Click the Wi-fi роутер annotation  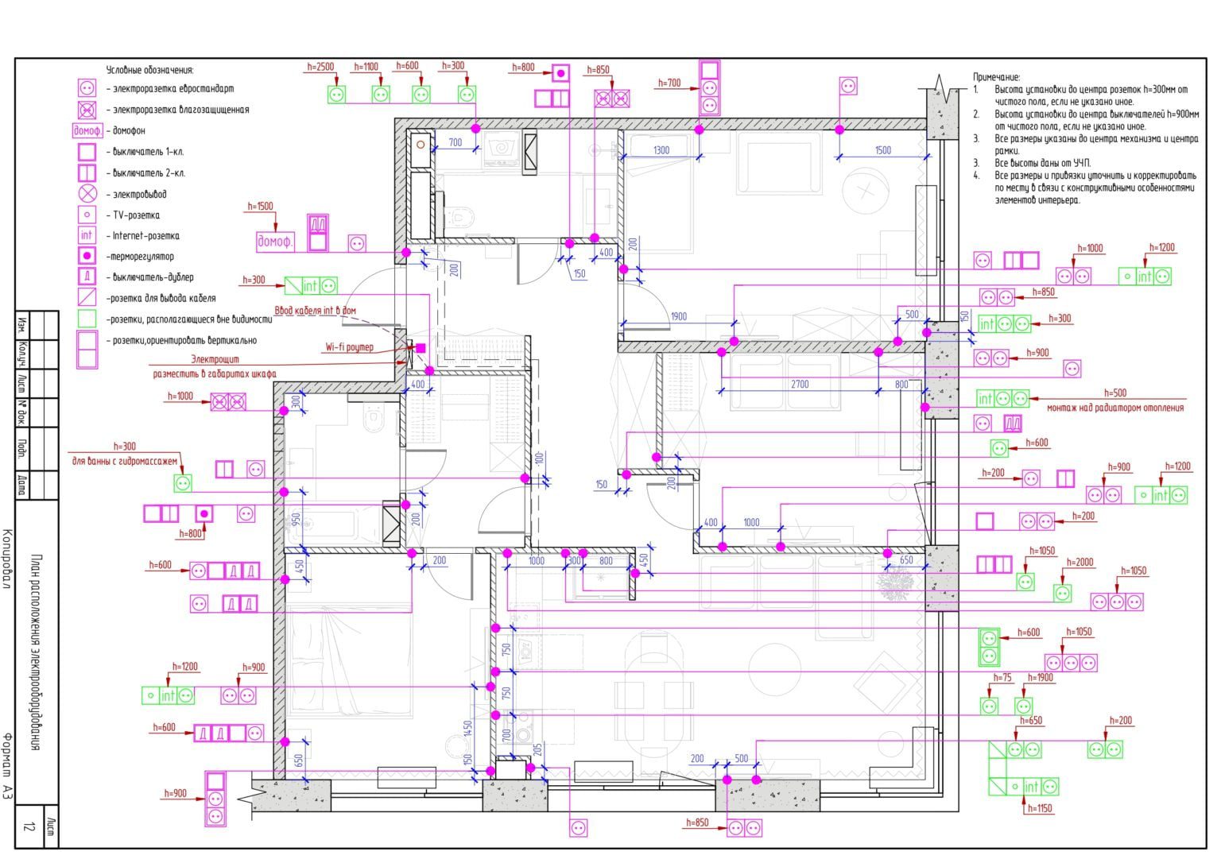(x=349, y=347)
